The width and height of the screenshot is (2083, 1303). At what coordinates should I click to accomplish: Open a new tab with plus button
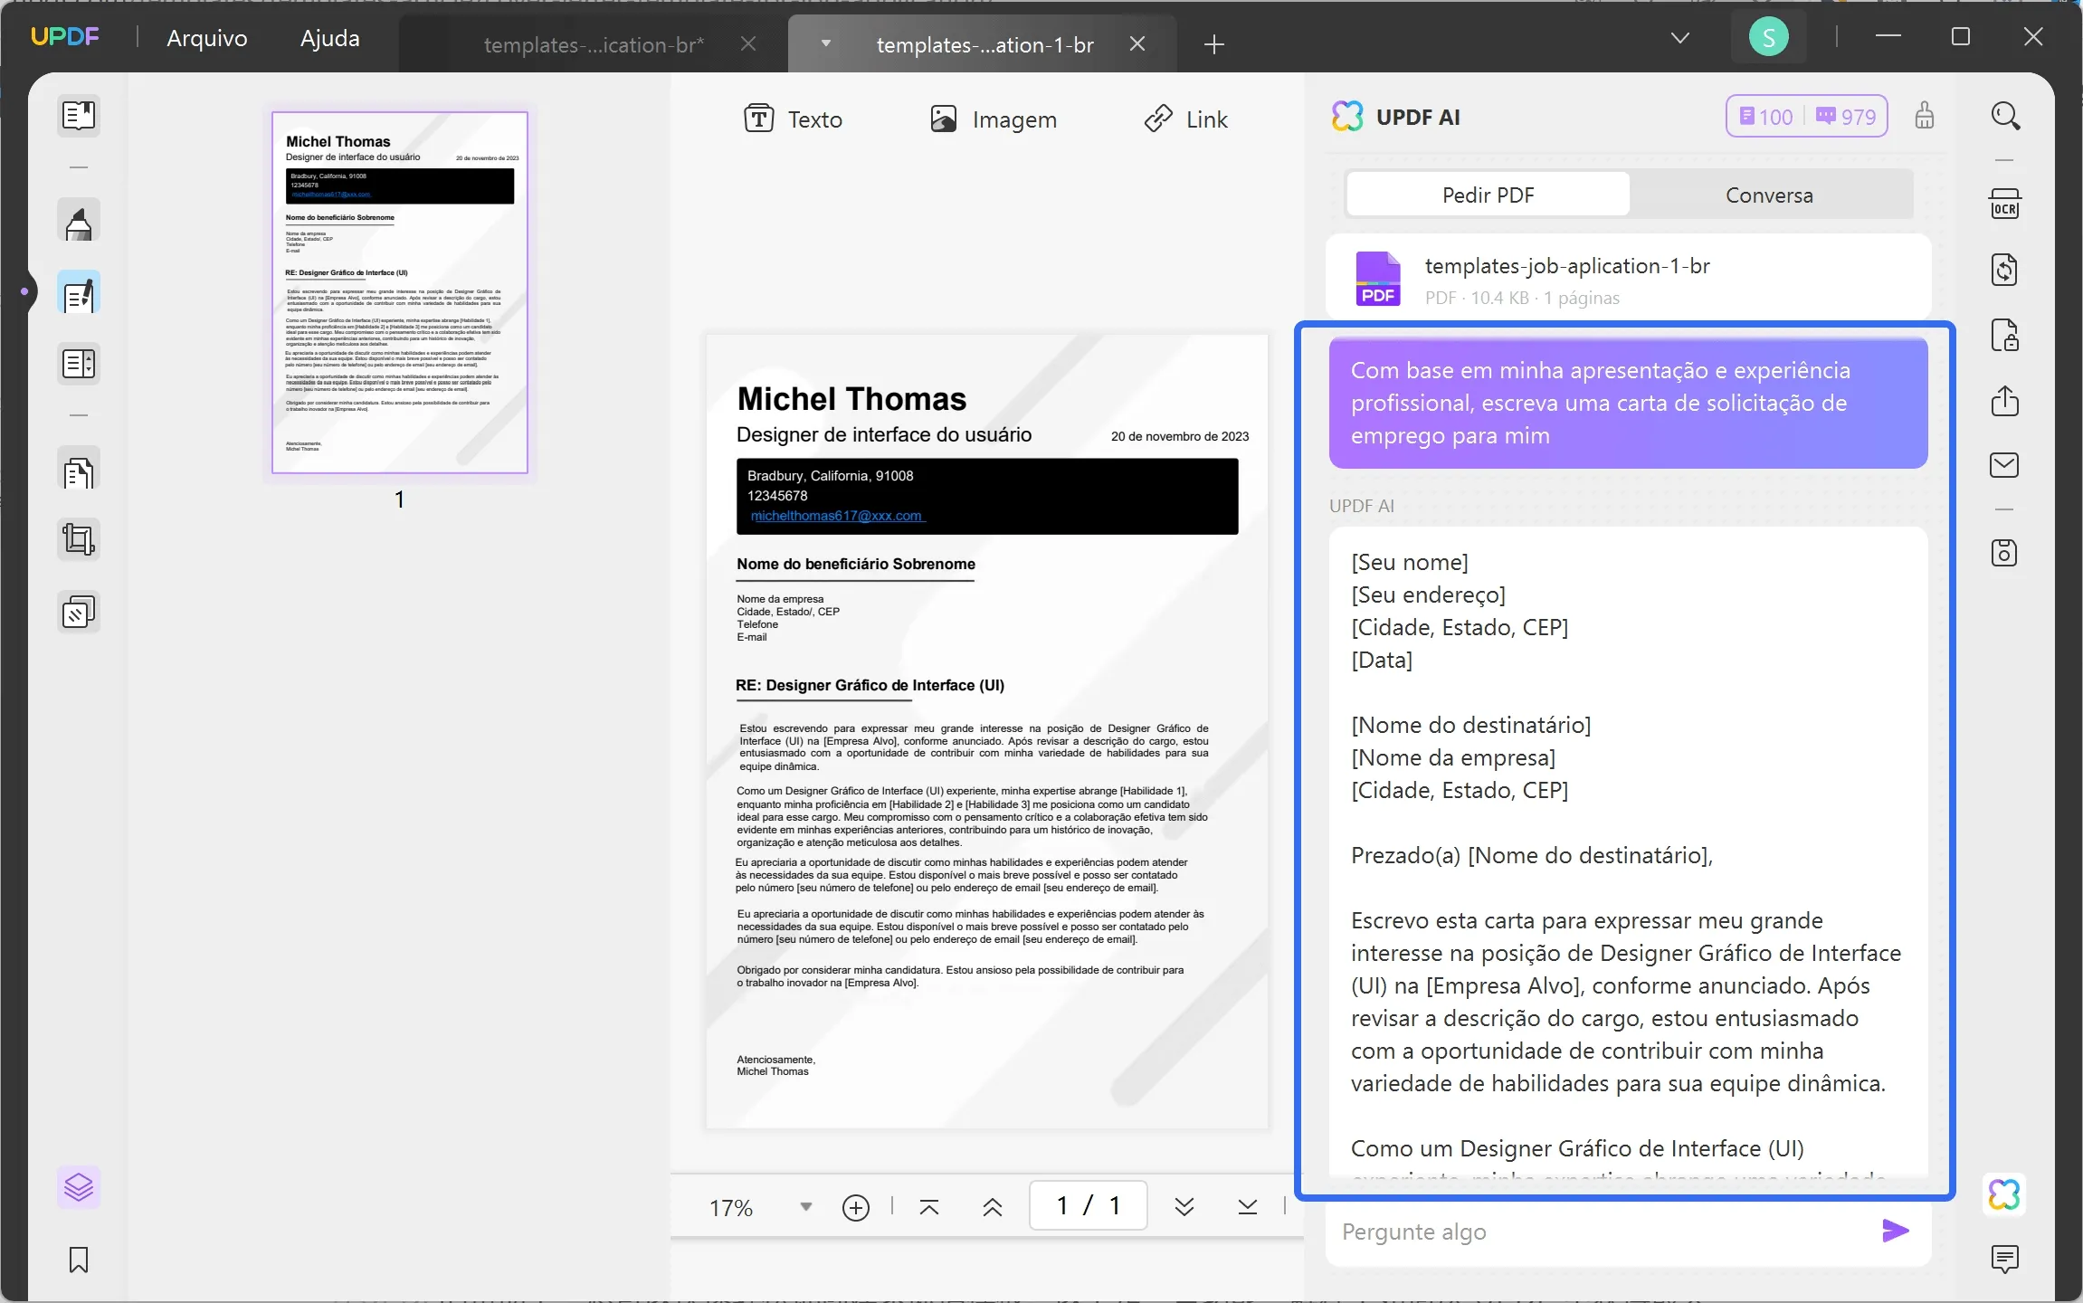[1214, 43]
